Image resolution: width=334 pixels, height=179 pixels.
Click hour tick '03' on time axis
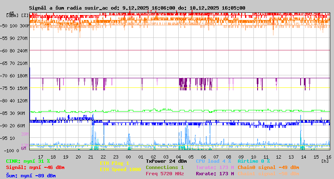pyautogui.click(x=166, y=157)
